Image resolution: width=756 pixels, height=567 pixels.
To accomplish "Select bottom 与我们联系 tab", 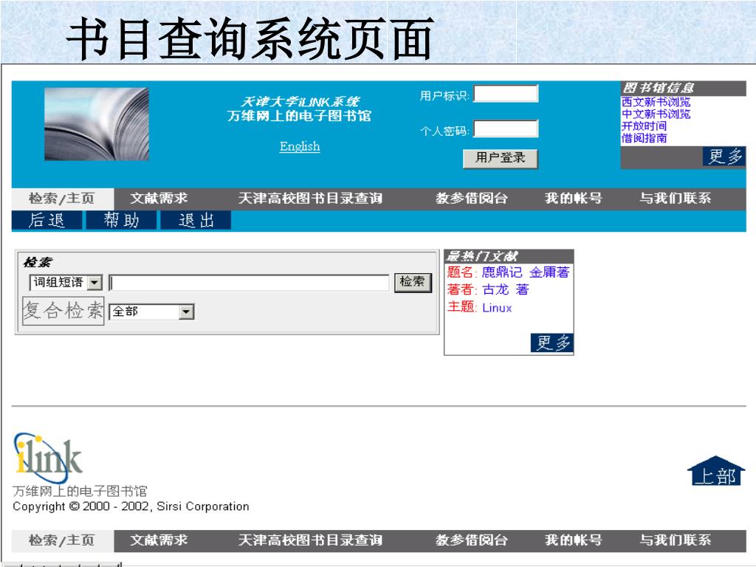I will pos(676,540).
